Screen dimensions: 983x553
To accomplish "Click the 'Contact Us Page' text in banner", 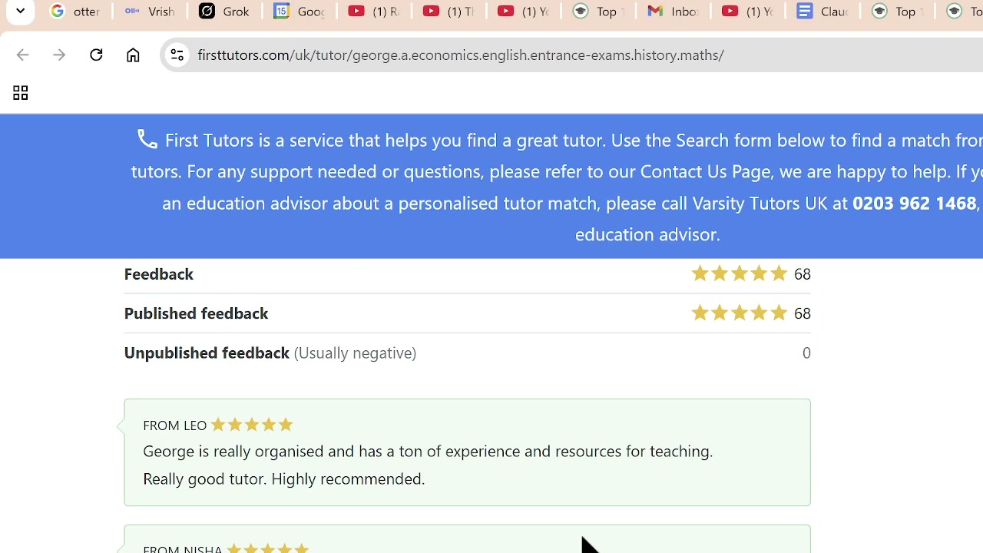I will (705, 171).
